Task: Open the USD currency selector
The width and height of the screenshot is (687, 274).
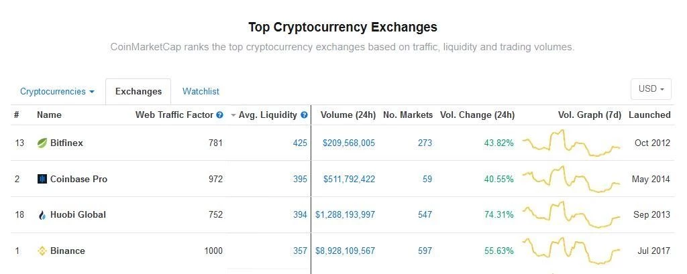Action: [x=651, y=89]
